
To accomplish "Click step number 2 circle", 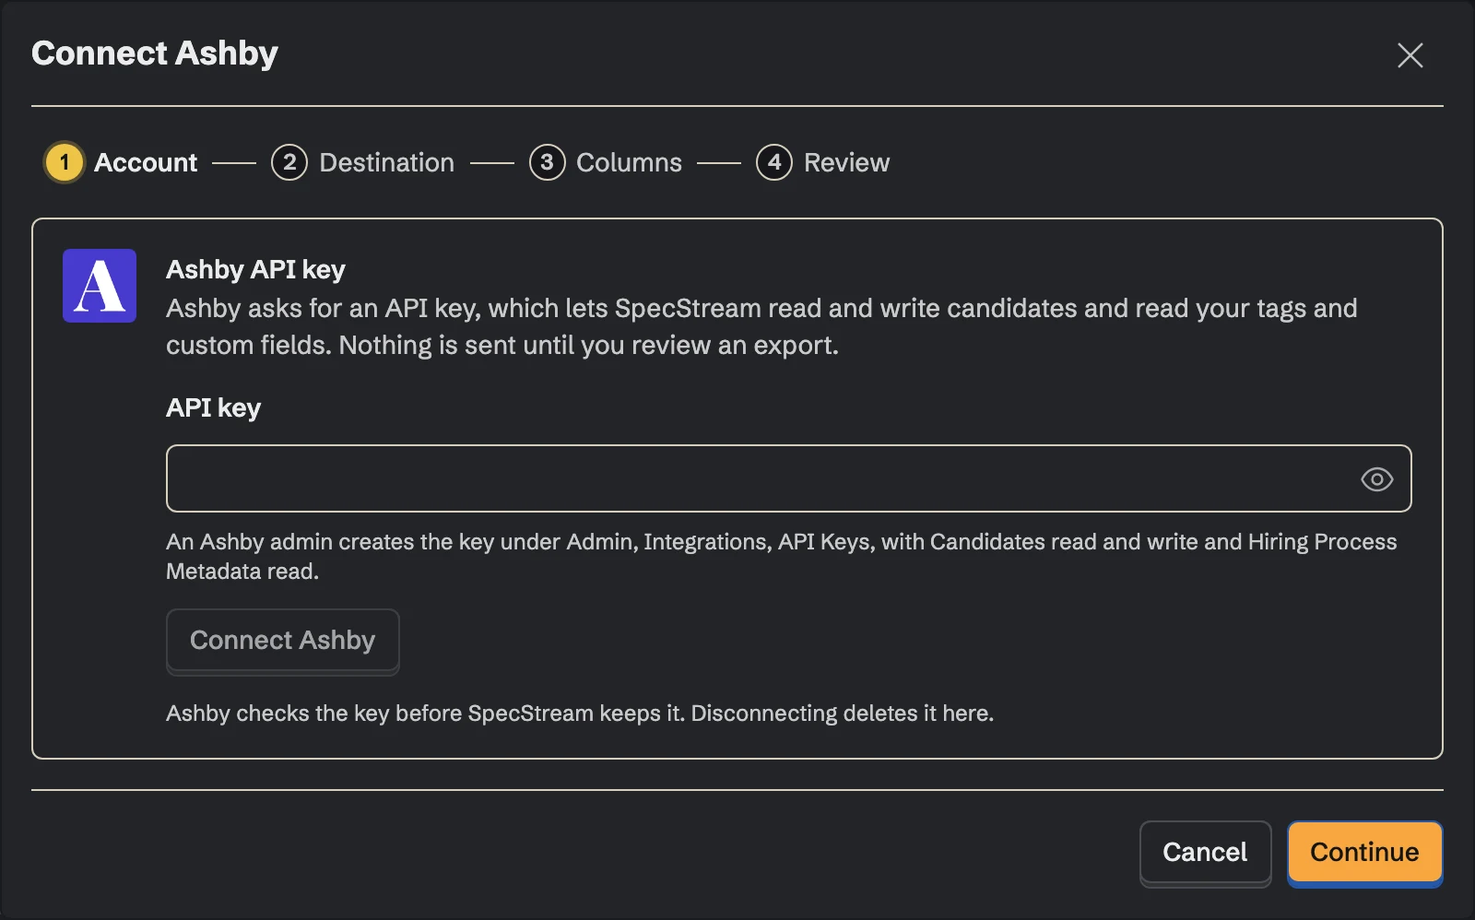I will (289, 162).
